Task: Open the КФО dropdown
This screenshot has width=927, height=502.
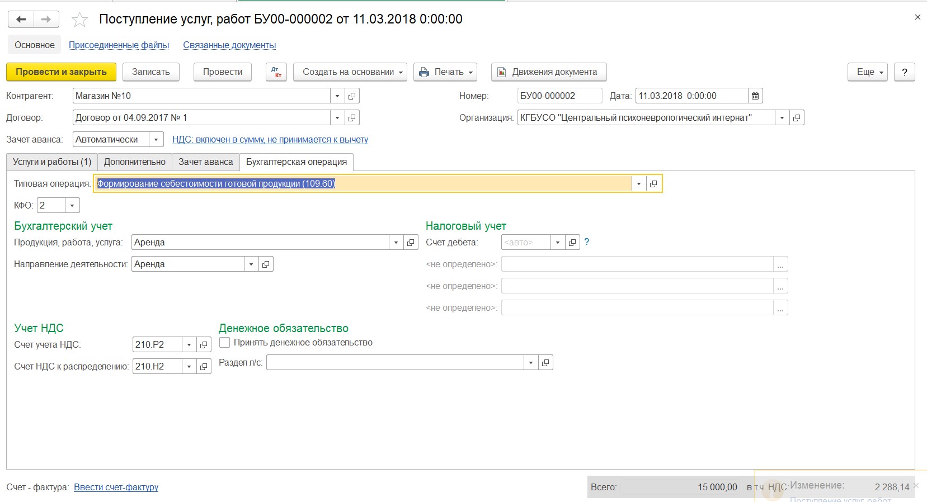Action: pyautogui.click(x=72, y=206)
